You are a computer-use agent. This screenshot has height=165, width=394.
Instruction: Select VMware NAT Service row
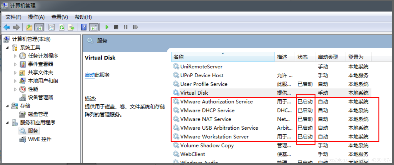point(271,119)
